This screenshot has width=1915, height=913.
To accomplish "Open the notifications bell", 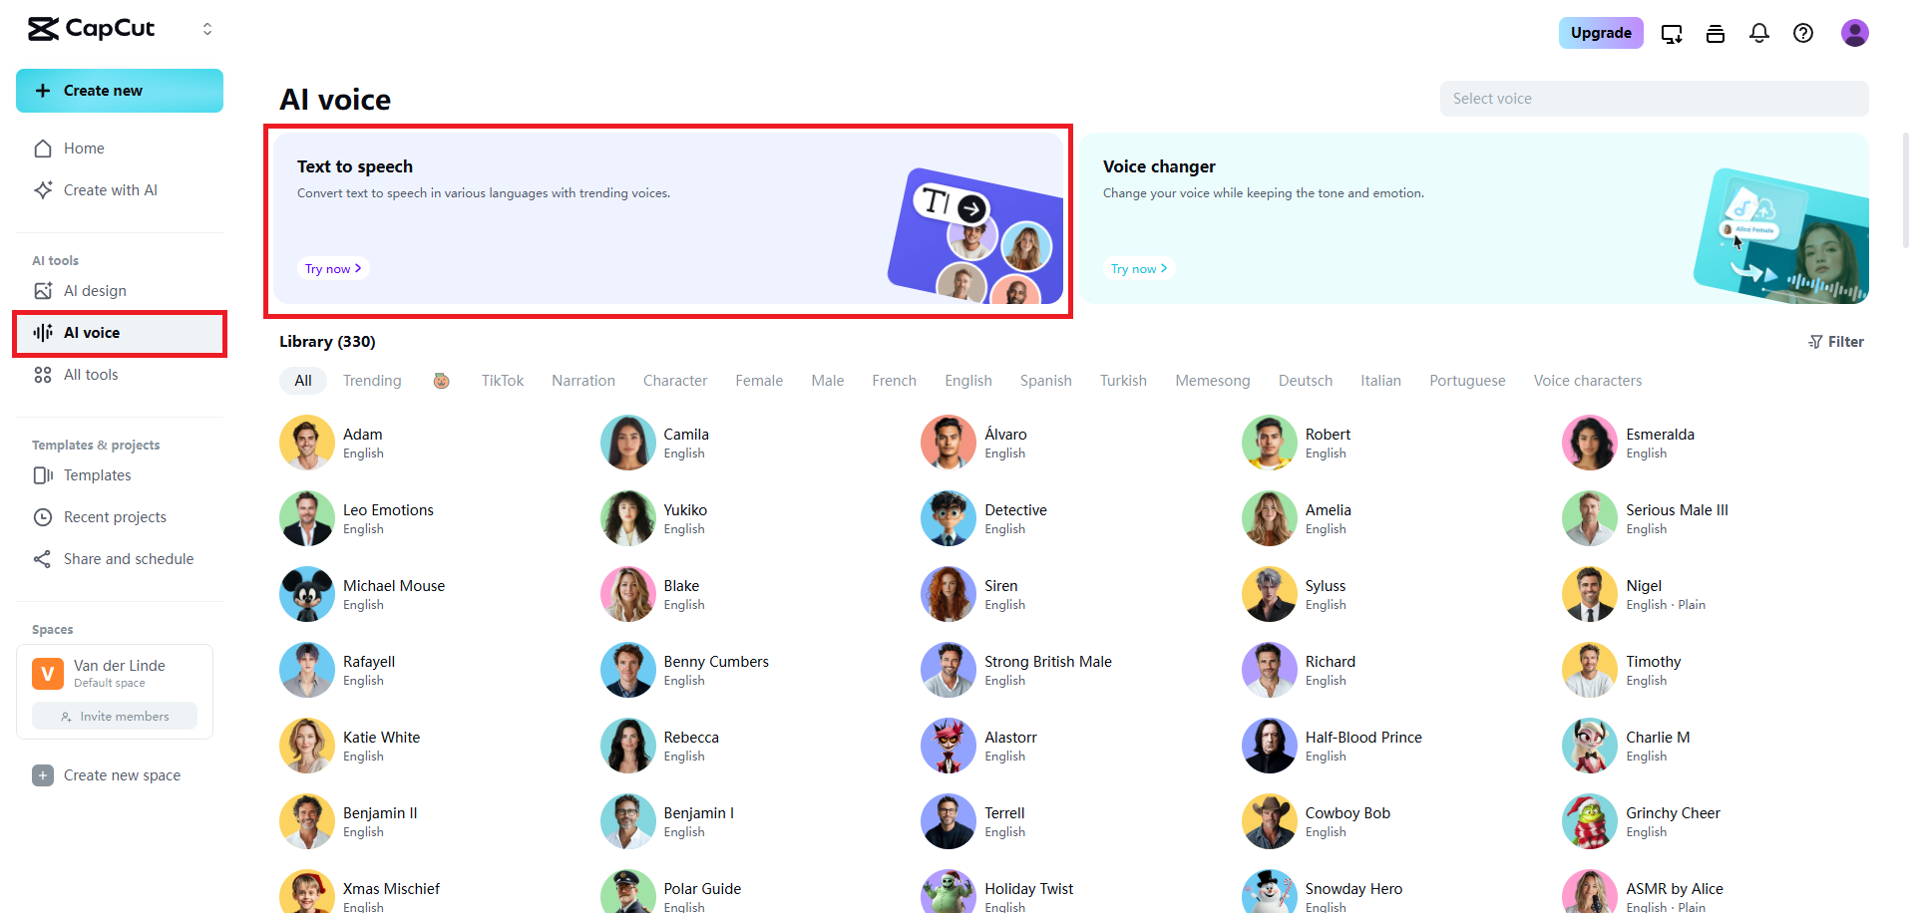I will click(x=1759, y=34).
